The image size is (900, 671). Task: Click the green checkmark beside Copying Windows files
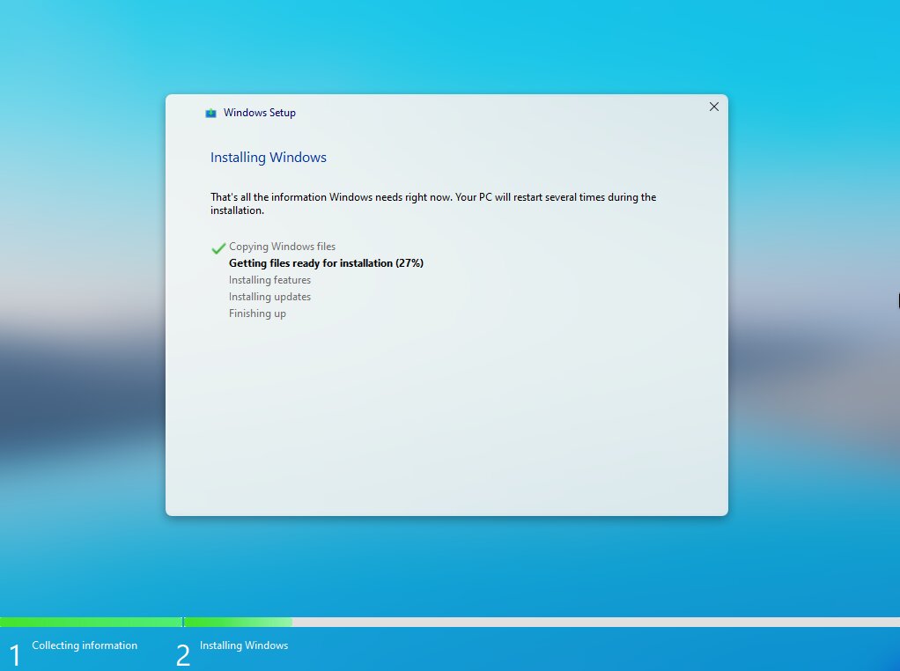218,248
